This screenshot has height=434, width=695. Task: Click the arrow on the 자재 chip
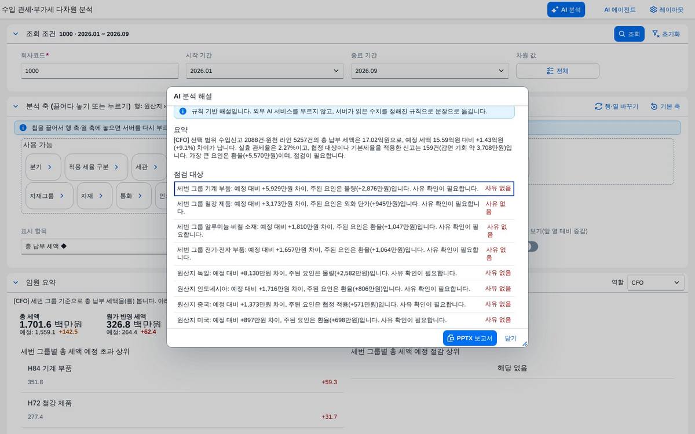tap(101, 196)
